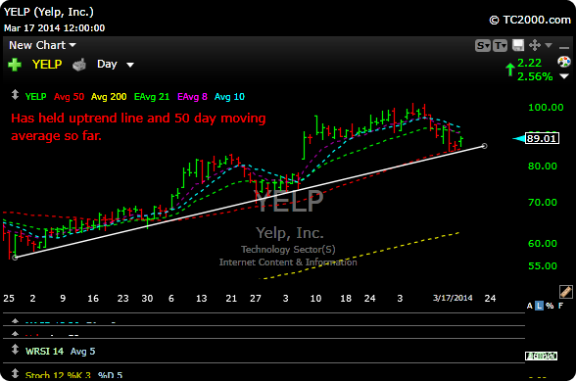The image size is (576, 381).
Task: Click the ruler drawing tools icon
Action: [x=566, y=291]
